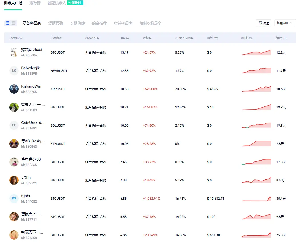Open DS avatar of tjjtds
This screenshot has width=296, height=243.
(14, 198)
